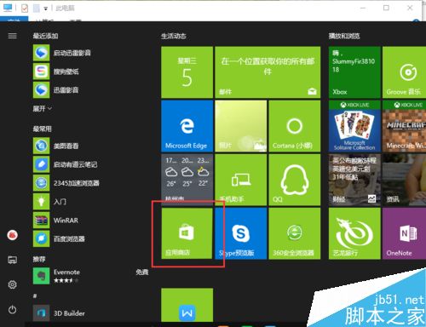Open 百度浏览器 from most used
This screenshot has width=426, height=327.
(59, 238)
